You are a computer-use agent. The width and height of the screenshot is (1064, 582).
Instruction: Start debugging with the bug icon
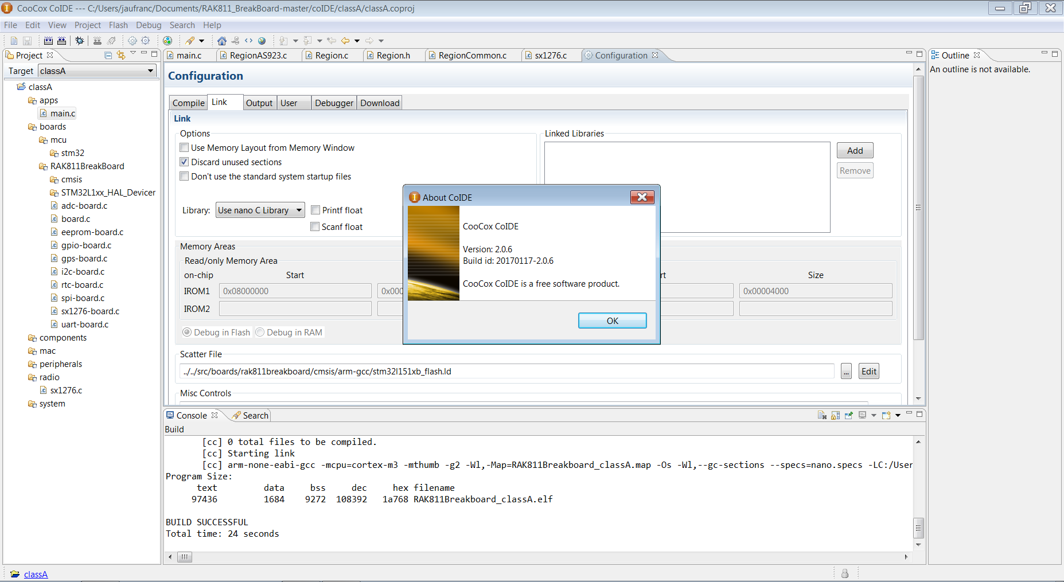point(79,41)
